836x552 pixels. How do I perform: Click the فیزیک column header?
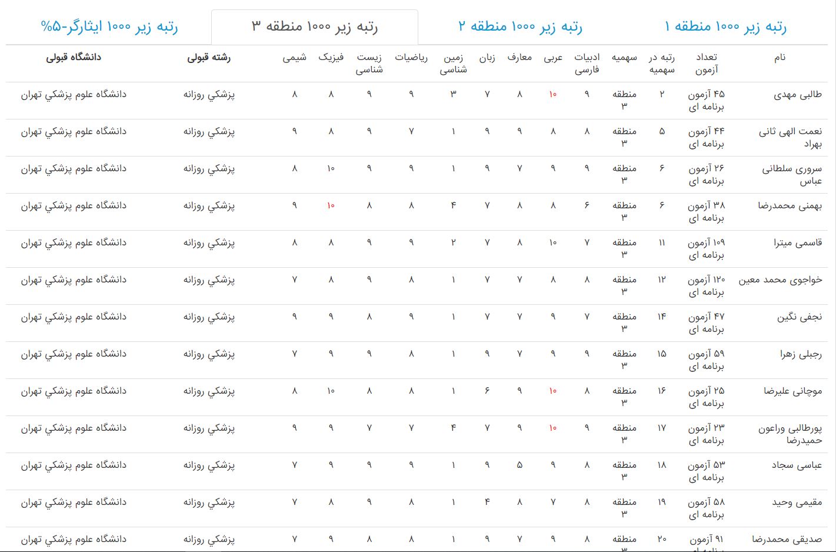point(331,58)
